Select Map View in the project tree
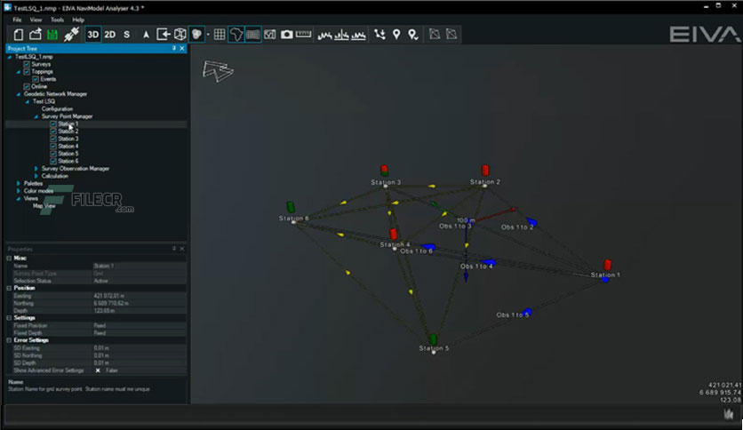The height and width of the screenshot is (430, 743). (44, 206)
